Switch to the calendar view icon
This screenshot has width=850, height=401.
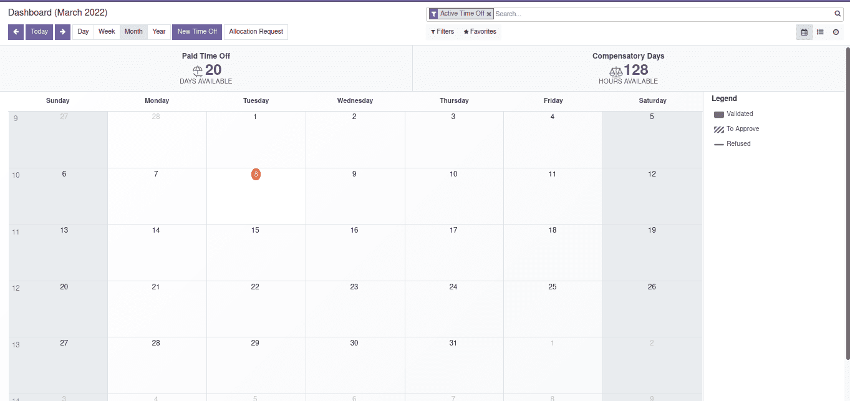tap(804, 32)
